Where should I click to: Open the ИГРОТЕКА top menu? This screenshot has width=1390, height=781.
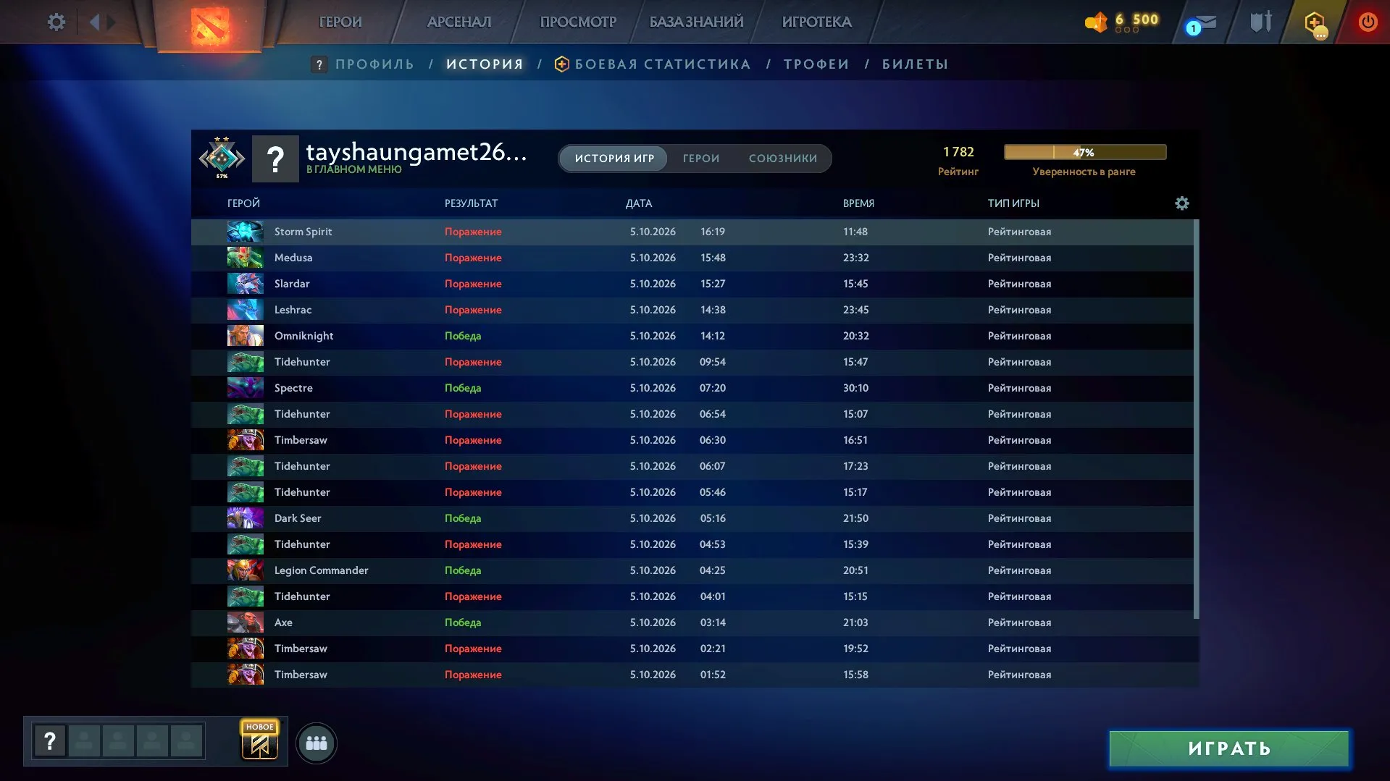click(816, 22)
